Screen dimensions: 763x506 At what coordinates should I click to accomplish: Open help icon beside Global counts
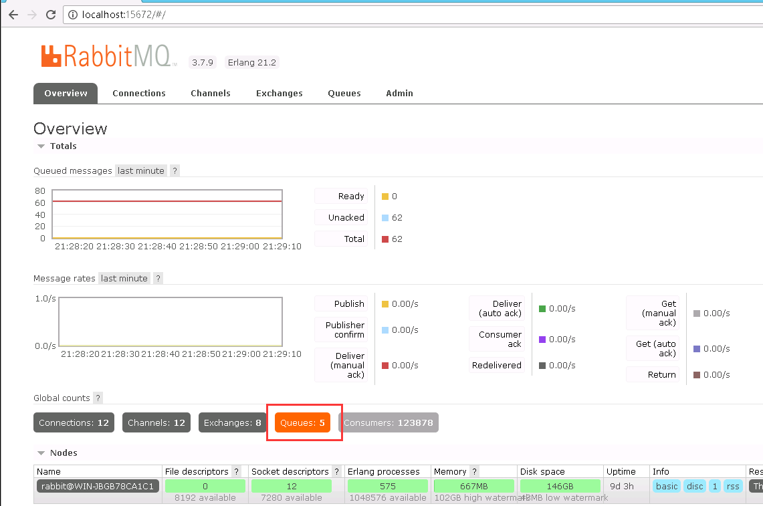click(x=98, y=398)
